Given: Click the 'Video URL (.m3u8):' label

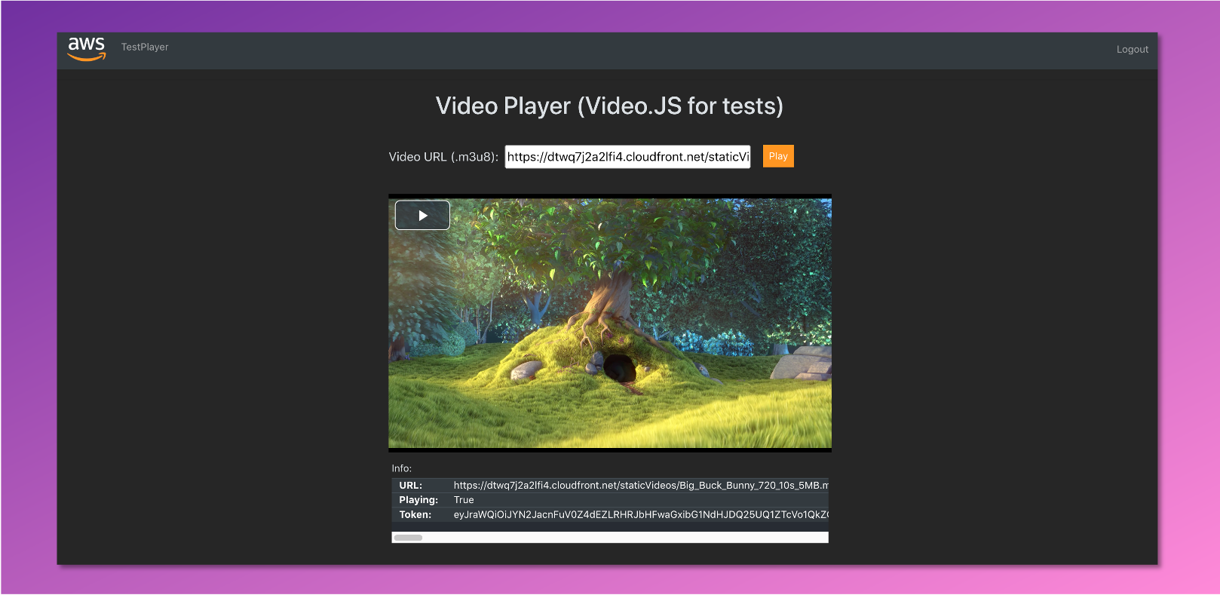Looking at the screenshot, I should coord(443,157).
